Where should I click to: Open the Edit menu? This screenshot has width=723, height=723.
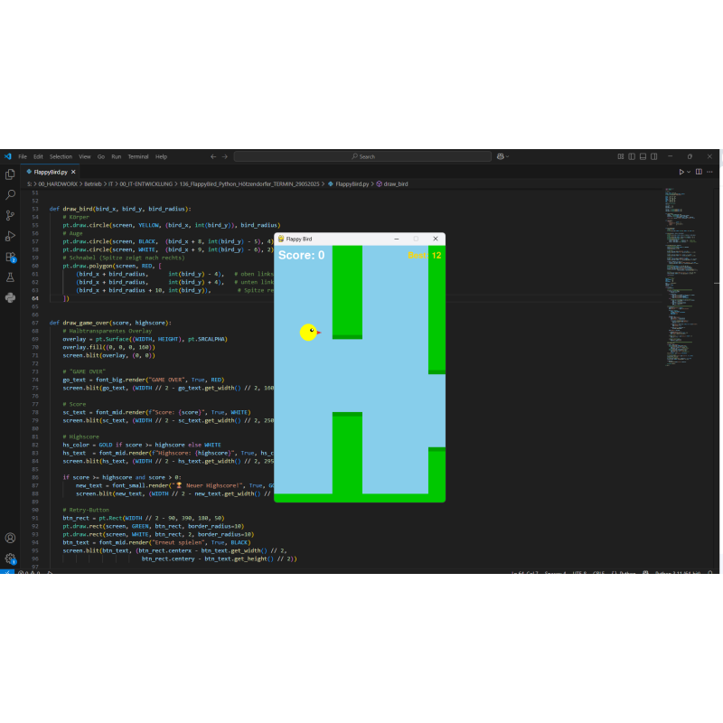coord(38,156)
